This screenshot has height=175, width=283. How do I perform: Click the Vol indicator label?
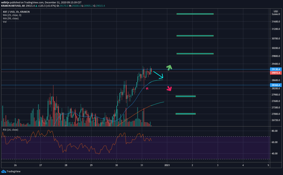coord(5,22)
